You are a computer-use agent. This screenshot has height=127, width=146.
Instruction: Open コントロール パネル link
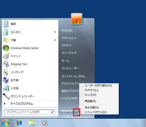click(73, 76)
